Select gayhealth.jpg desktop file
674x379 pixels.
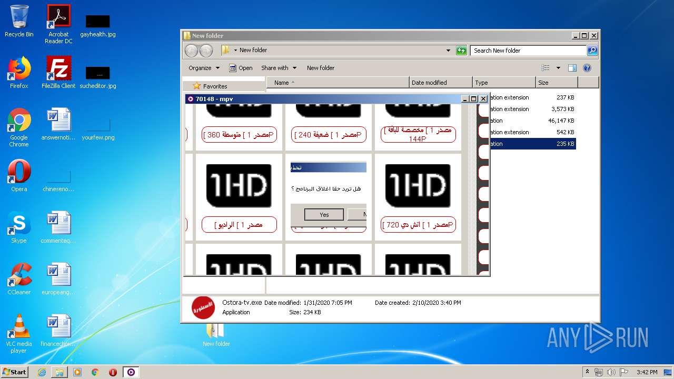98,25
